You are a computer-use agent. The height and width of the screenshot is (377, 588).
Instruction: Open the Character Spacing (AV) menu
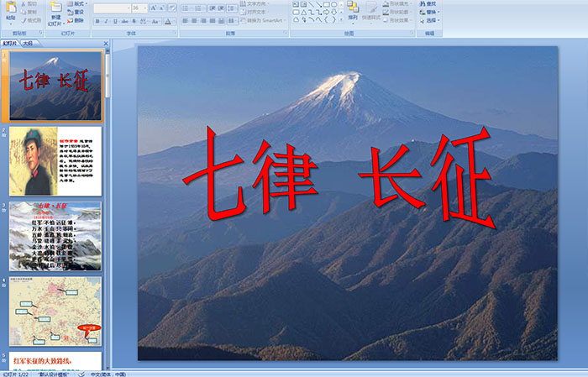[x=144, y=21]
